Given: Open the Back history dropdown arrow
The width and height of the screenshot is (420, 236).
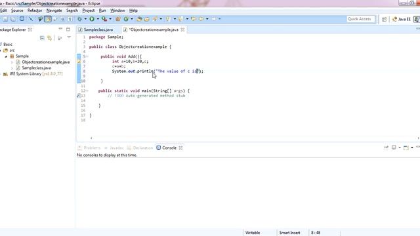Looking at the screenshot, I should 207,19.
